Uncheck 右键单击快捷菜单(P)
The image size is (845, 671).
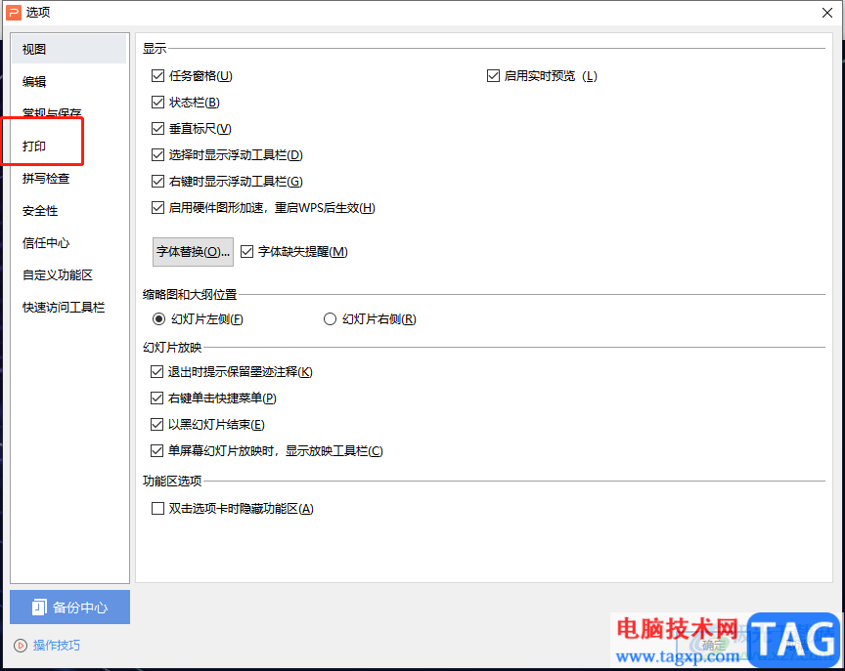coord(156,398)
